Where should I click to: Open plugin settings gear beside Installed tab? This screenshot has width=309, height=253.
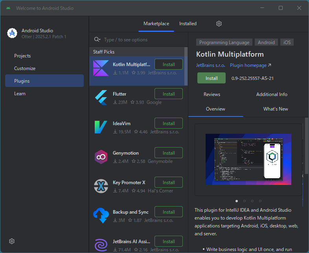(219, 24)
